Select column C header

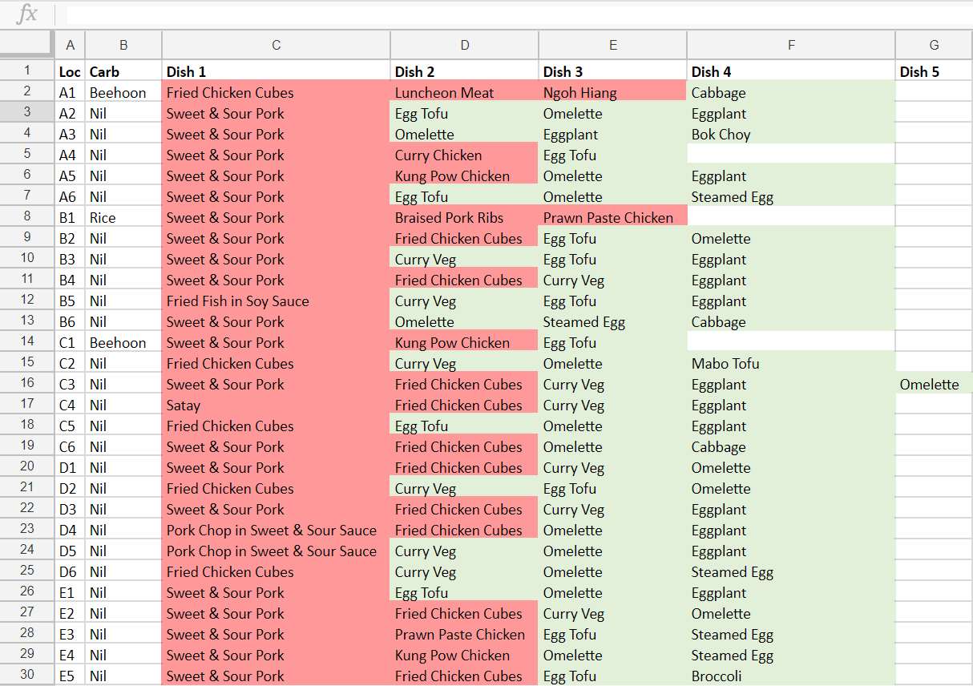(276, 45)
